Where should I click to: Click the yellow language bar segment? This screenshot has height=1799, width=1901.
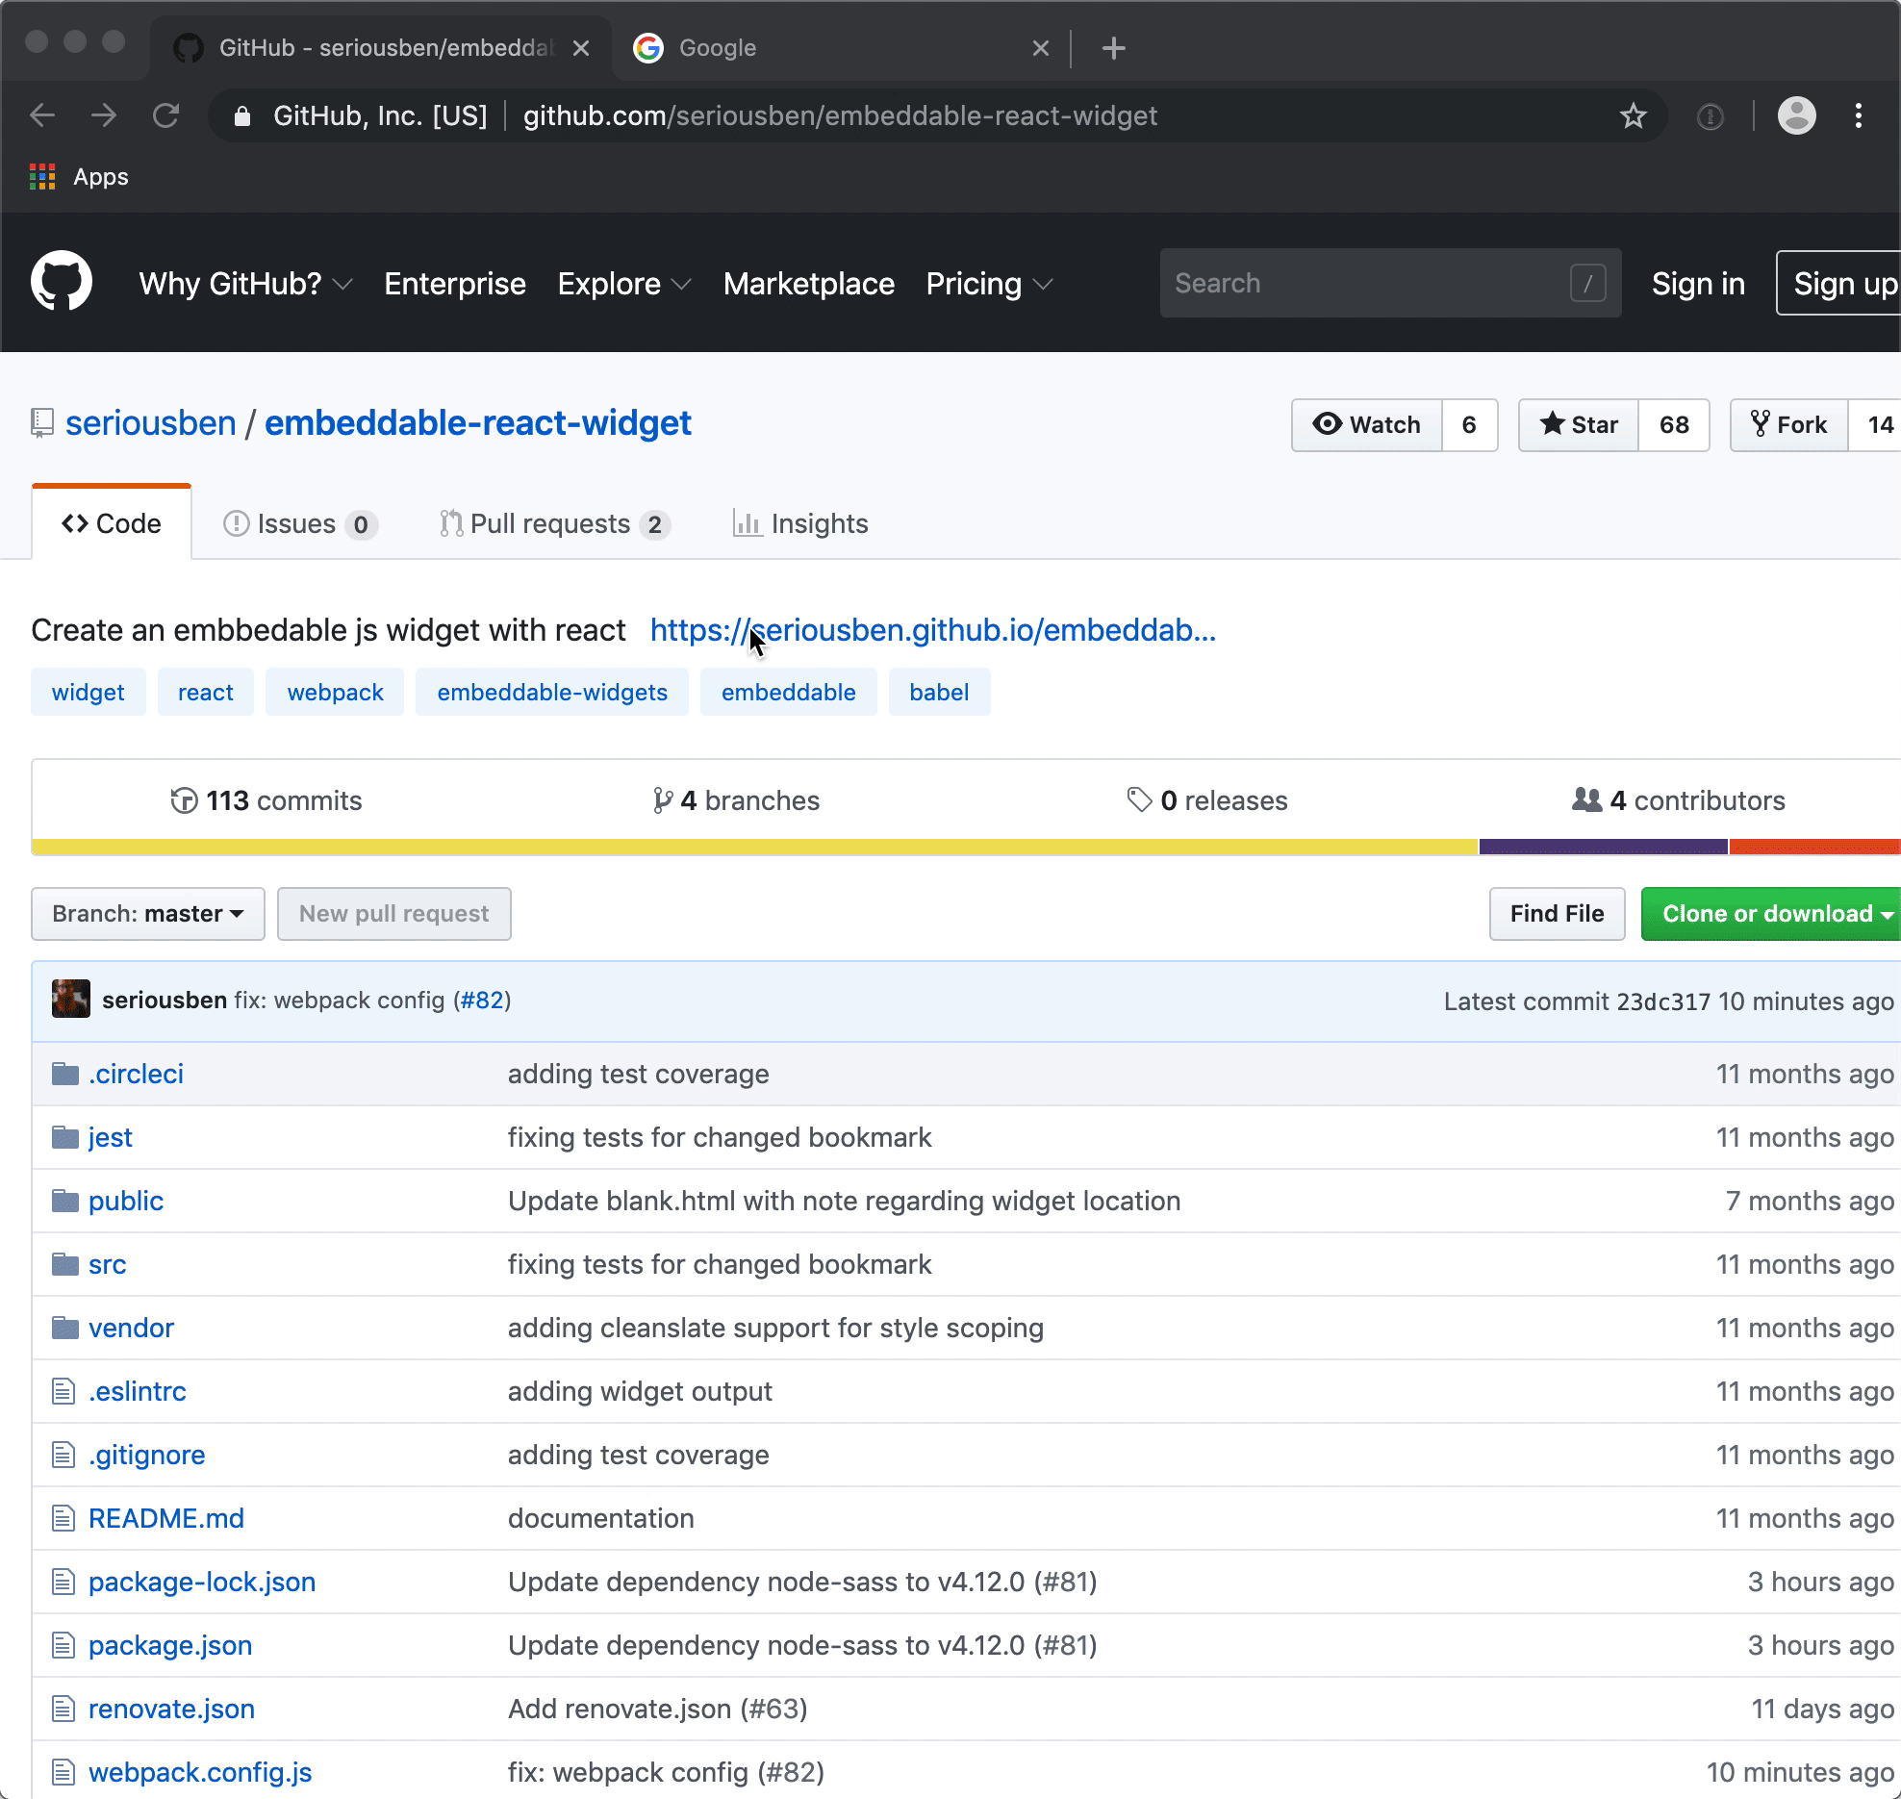click(754, 847)
